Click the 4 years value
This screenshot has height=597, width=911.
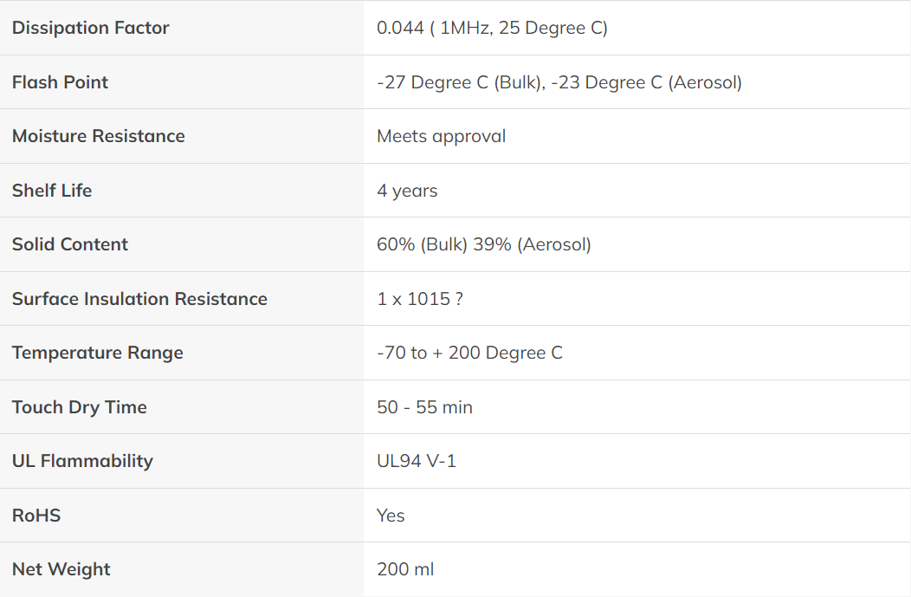[x=407, y=191]
